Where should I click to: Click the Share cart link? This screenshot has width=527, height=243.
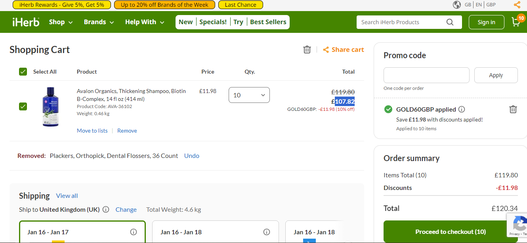(344, 49)
